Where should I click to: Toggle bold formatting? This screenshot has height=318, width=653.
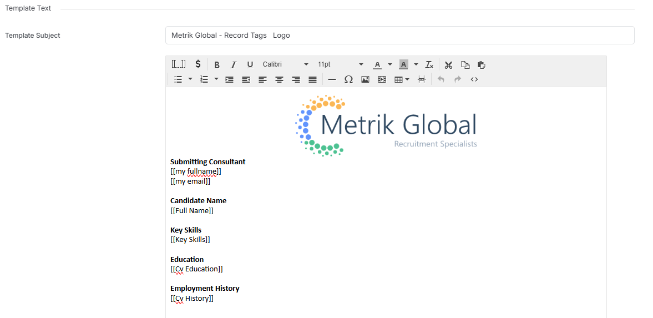click(x=216, y=64)
